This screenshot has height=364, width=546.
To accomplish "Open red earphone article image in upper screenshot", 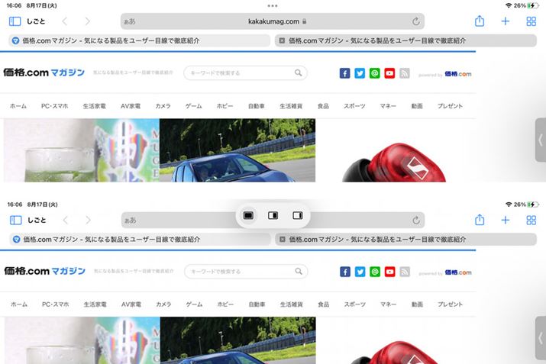I will [396, 150].
